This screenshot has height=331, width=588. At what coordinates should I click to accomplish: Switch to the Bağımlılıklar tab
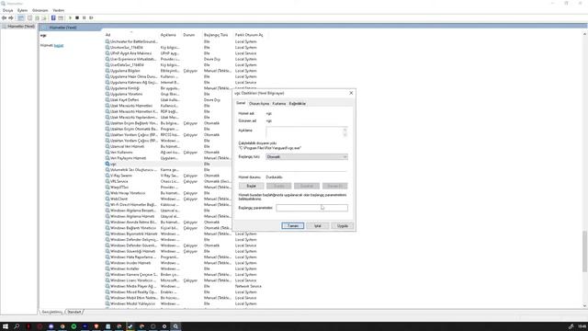298,104
